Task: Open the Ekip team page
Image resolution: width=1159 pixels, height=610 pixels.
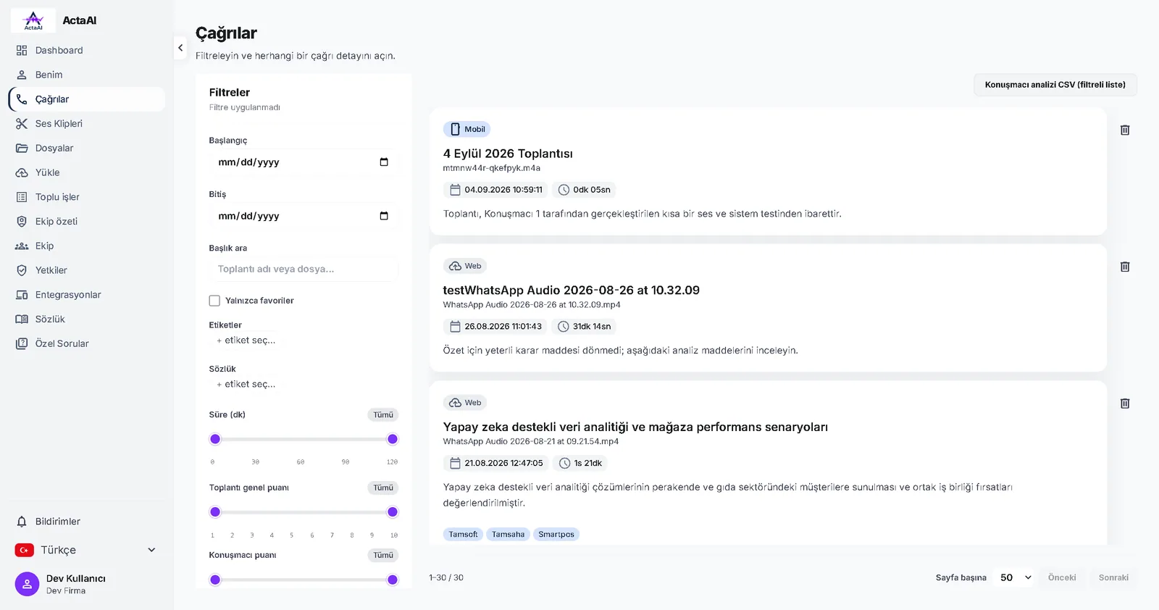Action: (87, 246)
